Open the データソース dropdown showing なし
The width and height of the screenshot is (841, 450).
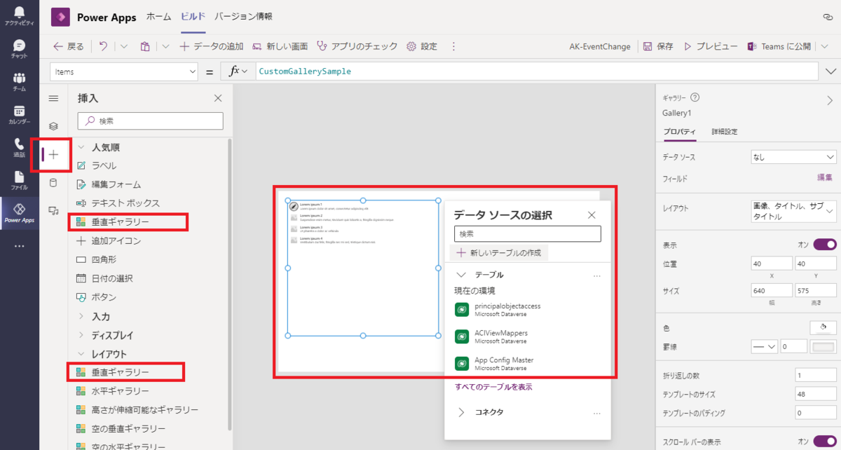[x=793, y=156]
